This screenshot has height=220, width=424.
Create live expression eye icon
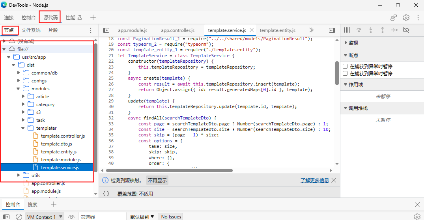click(71, 217)
